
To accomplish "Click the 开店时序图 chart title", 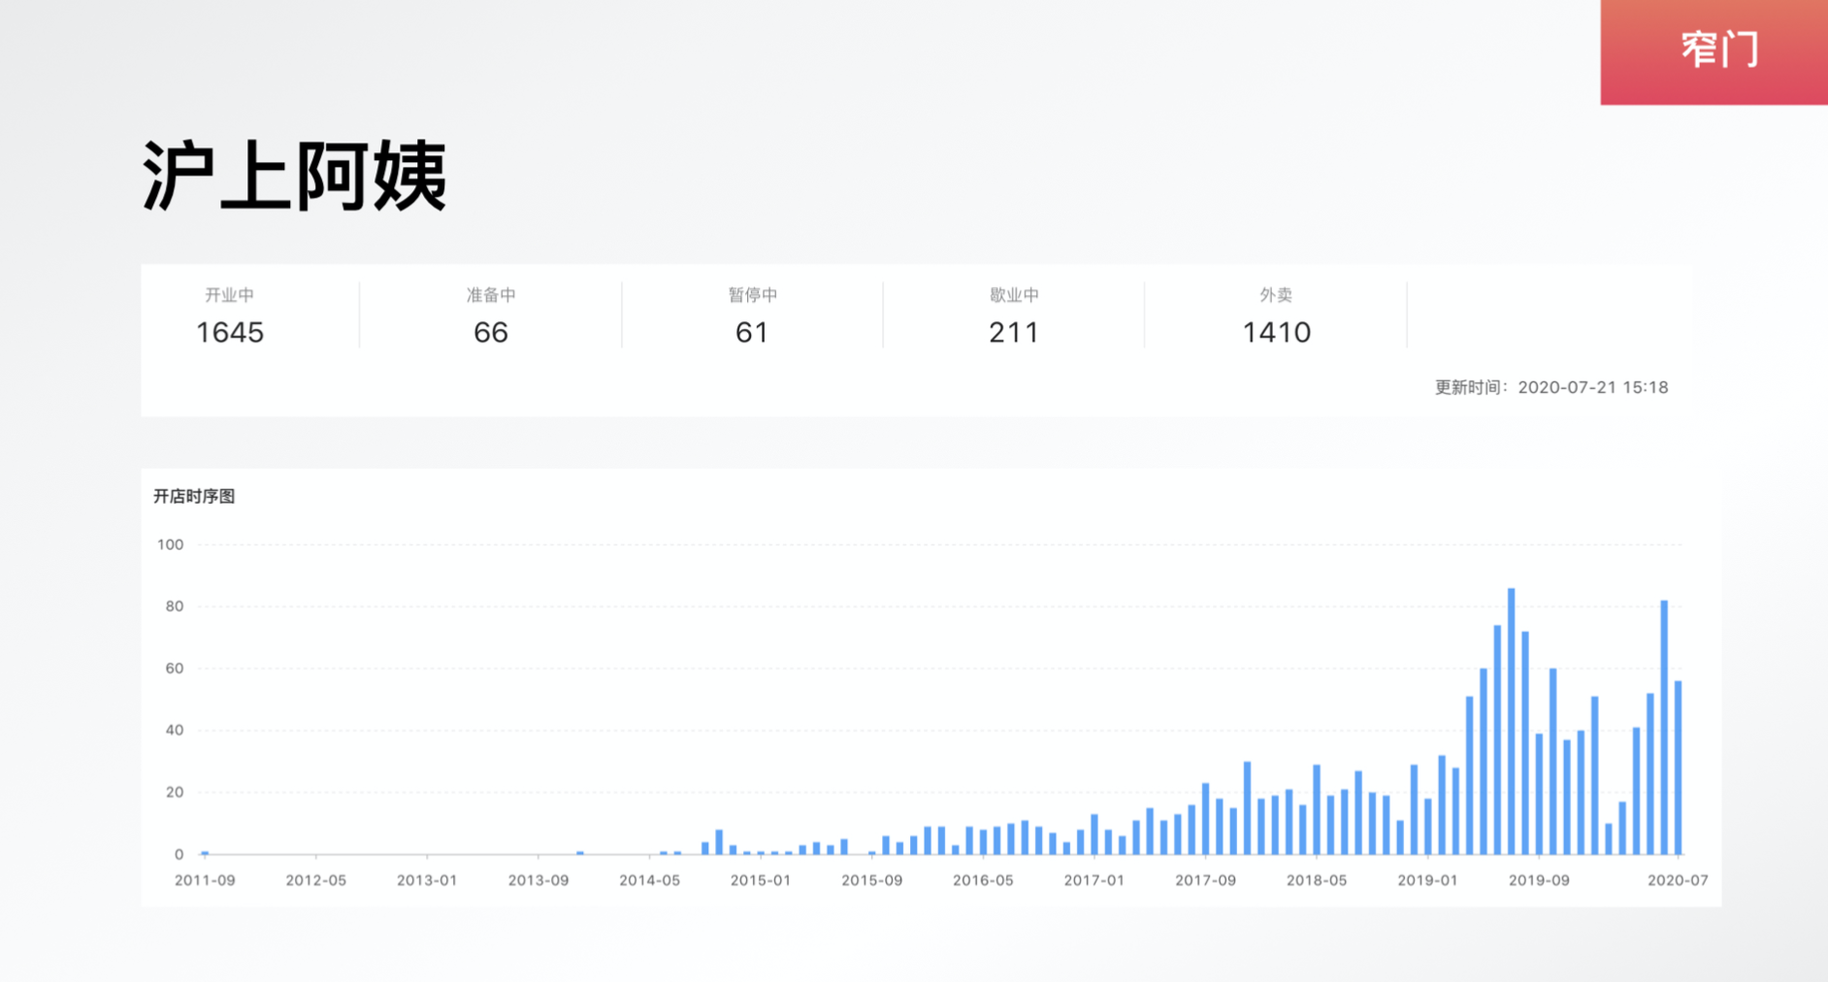I will pos(194,496).
